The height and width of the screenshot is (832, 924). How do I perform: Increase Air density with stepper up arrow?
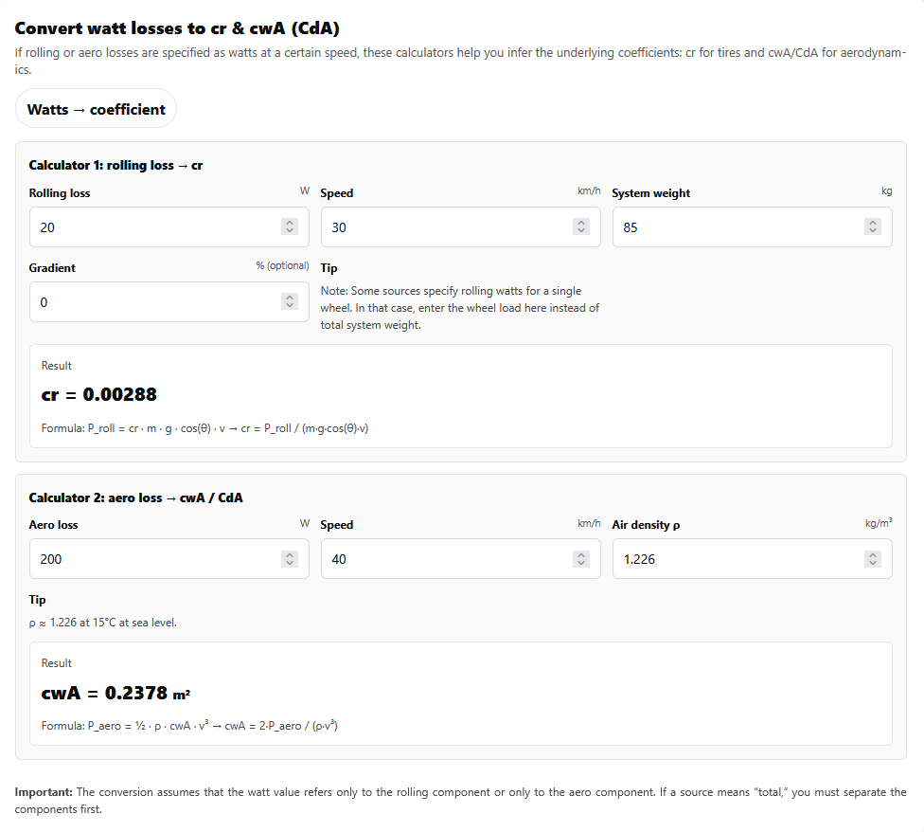pyautogui.click(x=873, y=554)
